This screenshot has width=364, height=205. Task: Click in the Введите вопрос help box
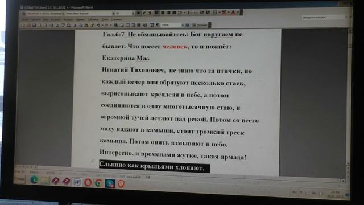[x=323, y=17]
